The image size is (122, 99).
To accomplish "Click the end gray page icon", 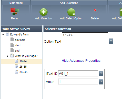I will click(x=12, y=50).
